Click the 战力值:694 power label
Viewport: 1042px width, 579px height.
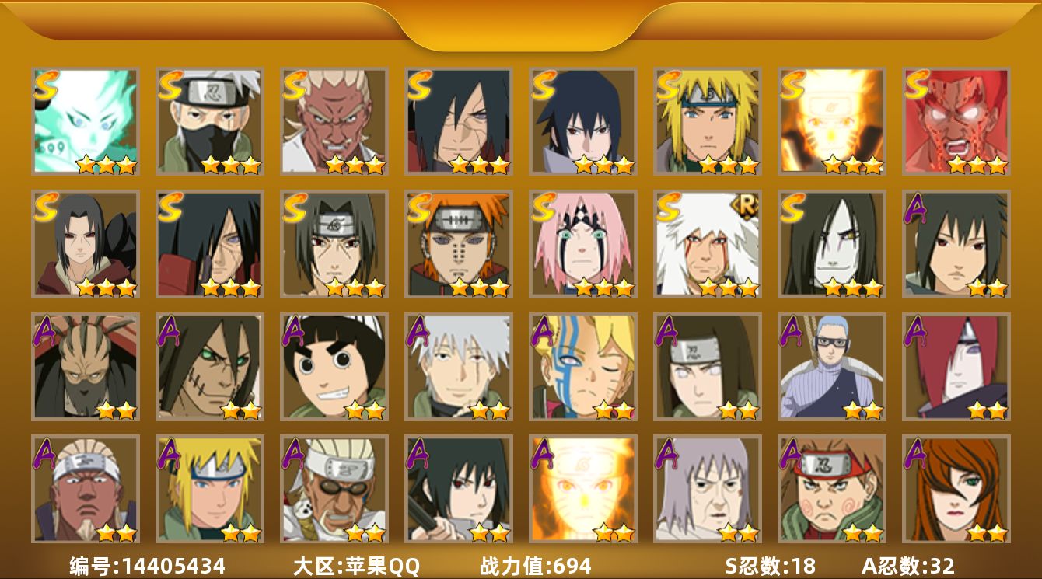coord(536,566)
